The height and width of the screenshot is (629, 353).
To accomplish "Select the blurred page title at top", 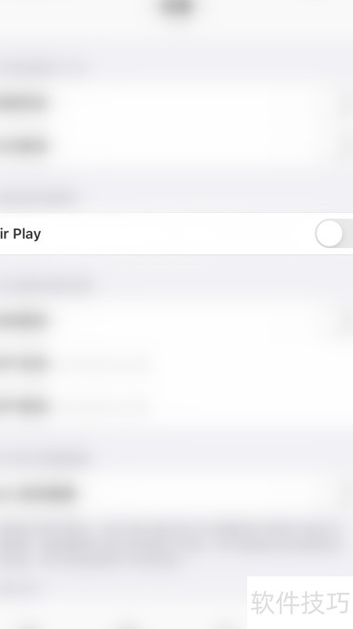I will [x=176, y=7].
